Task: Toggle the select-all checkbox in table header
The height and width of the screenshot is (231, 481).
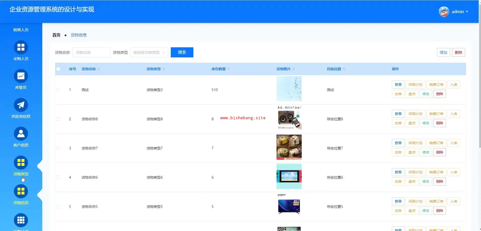Action: click(58, 69)
